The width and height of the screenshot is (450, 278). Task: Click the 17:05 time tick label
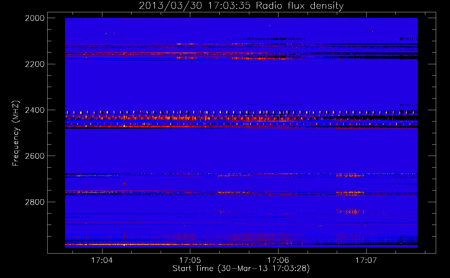[x=190, y=260]
